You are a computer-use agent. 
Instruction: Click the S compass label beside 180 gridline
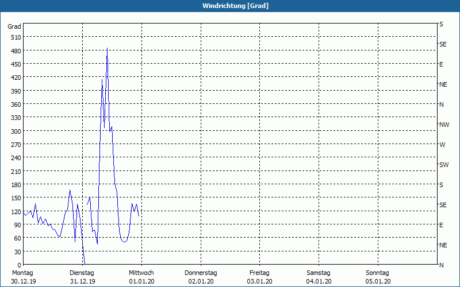coord(441,185)
